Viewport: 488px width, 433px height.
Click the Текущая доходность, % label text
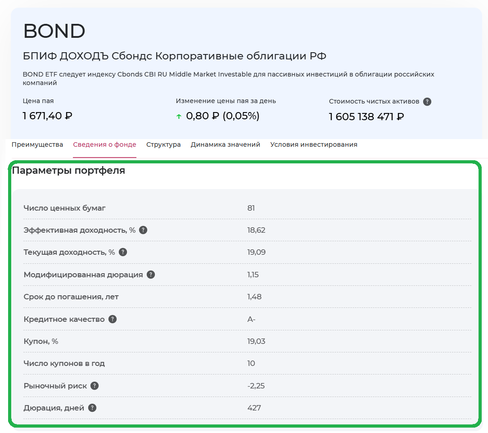point(69,252)
